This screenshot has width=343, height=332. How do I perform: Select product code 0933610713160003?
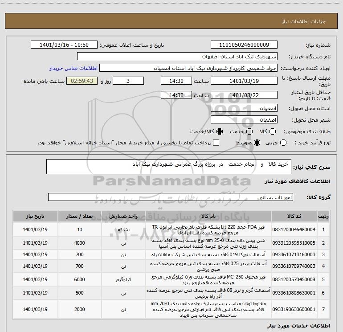tap(294, 254)
